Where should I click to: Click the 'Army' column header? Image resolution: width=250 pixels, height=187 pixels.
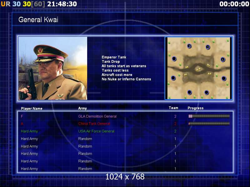pos(82,108)
